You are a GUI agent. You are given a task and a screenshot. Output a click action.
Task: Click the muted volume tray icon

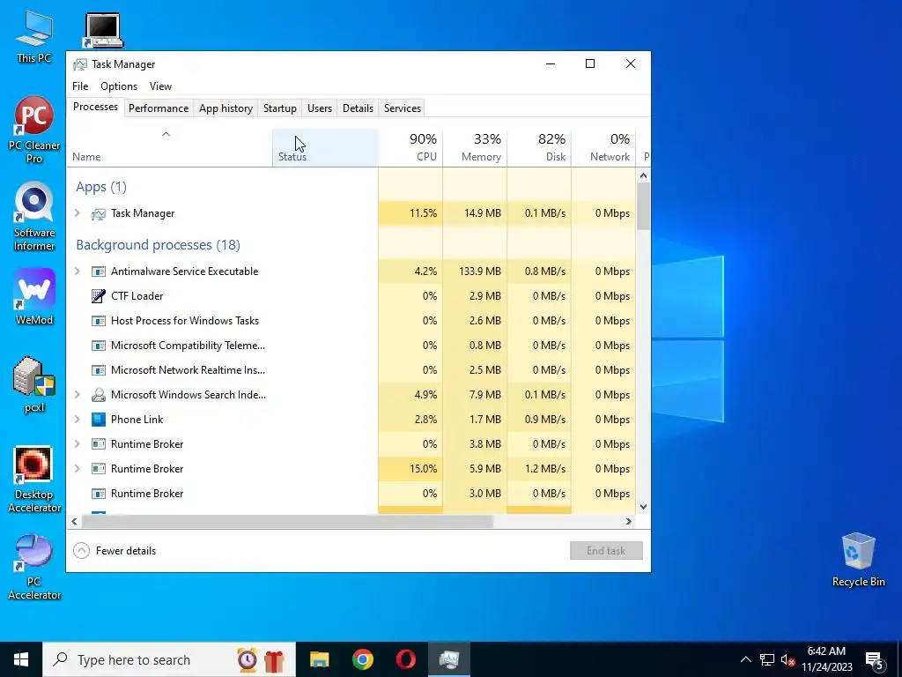(787, 659)
